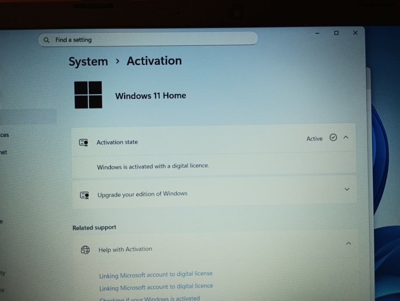Click the Upgrade edition certificate icon

click(x=84, y=195)
